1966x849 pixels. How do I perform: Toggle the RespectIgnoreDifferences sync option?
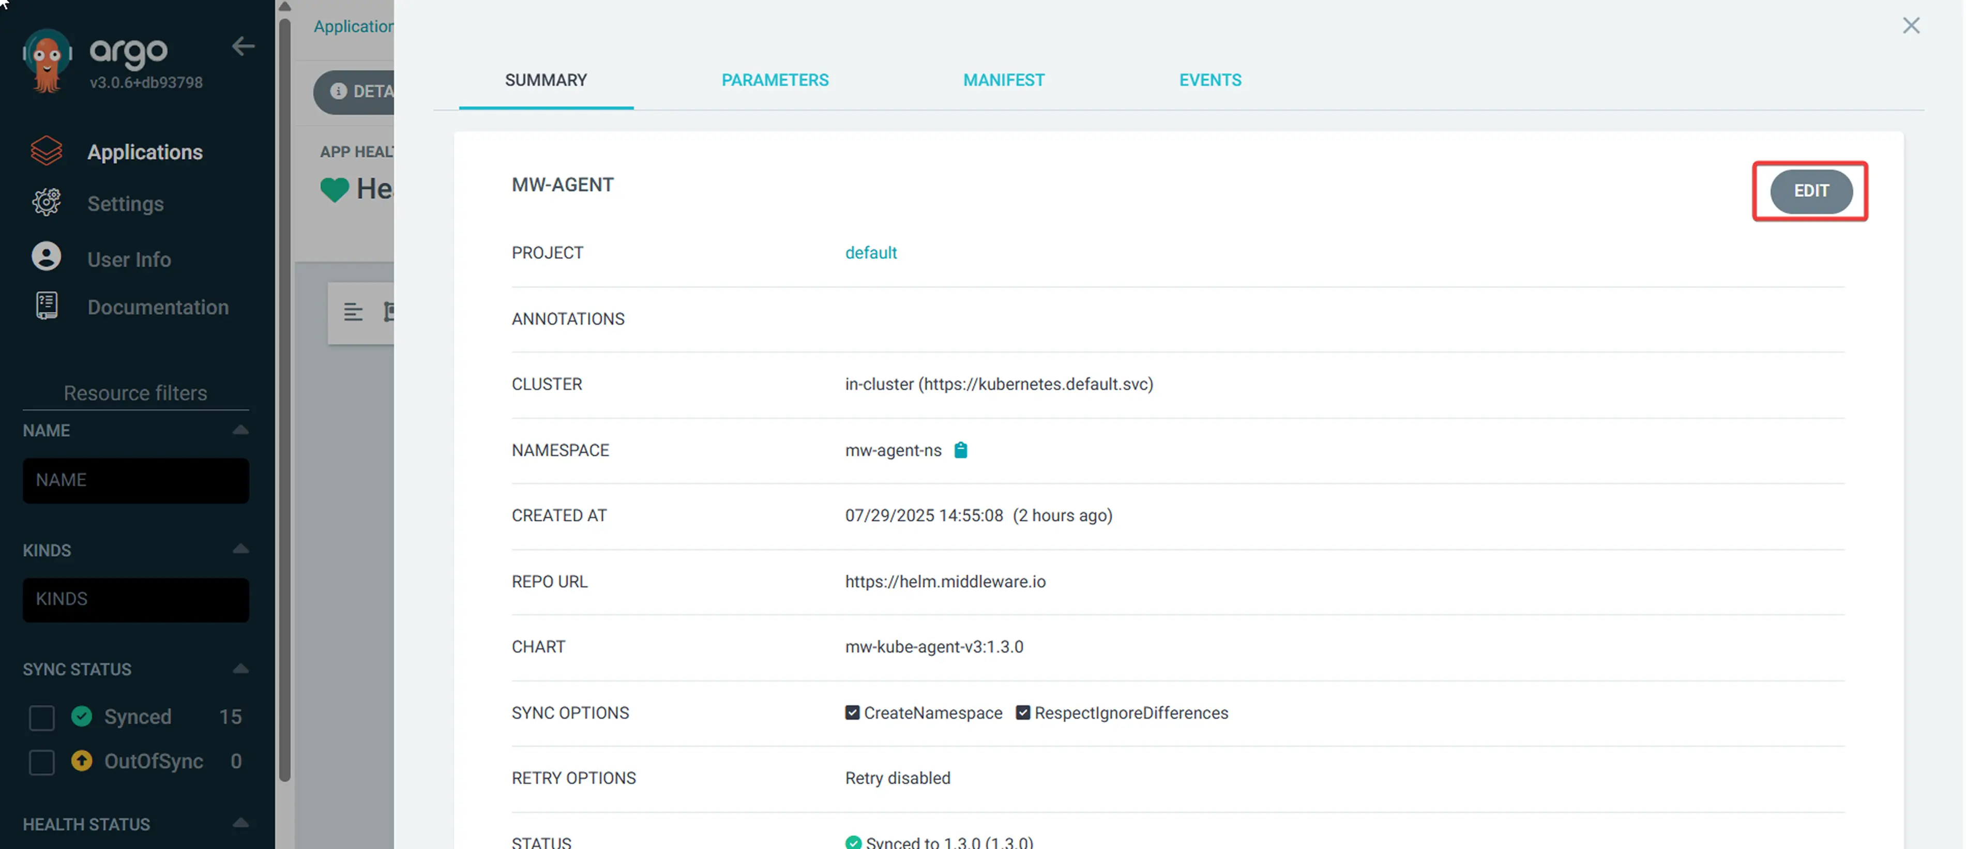point(1023,712)
